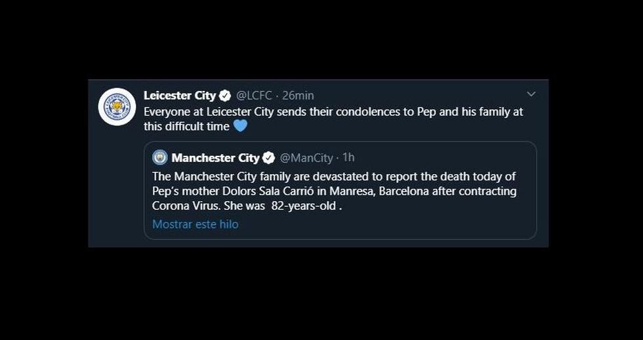Screen dimensions: 643x340
Task: Click the small Manchester City crest avatar
Action: (x=160, y=157)
